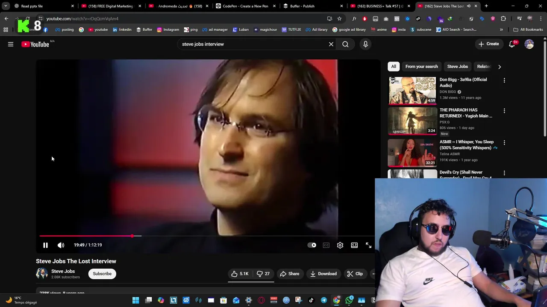547x307 pixels.
Task: Open WhatsApp from the taskbar
Action: (x=349, y=301)
